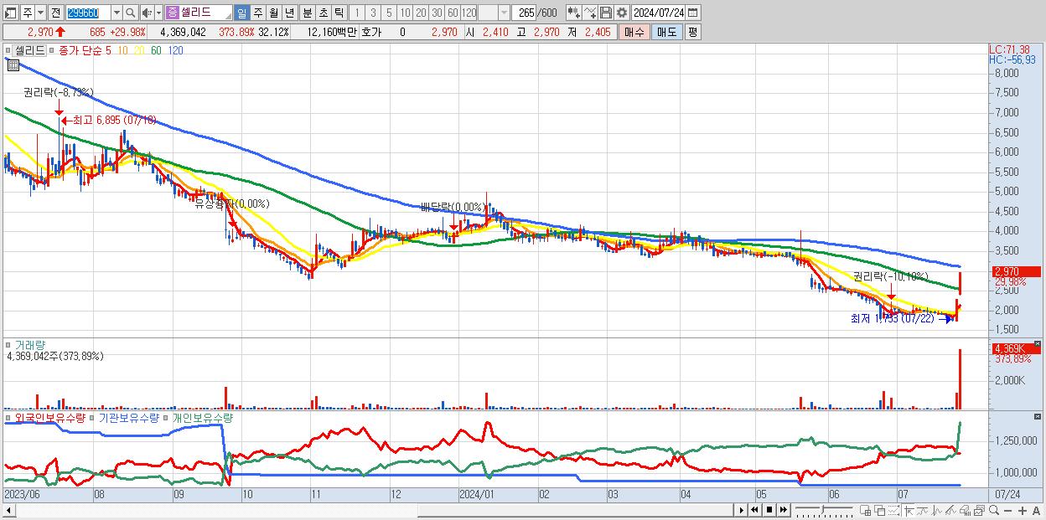1046x520 pixels.
Task: Click the chart window copy icon
Action: 979,511
